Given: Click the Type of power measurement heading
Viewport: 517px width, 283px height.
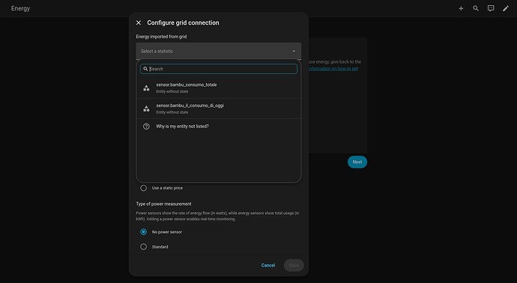Looking at the screenshot, I should pyautogui.click(x=163, y=204).
